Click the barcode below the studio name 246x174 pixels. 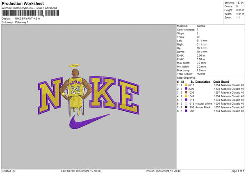point(31,13)
